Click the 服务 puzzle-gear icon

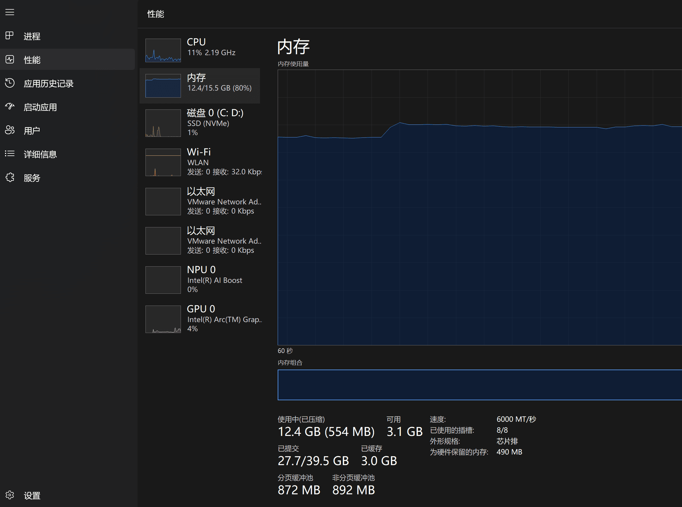point(10,177)
